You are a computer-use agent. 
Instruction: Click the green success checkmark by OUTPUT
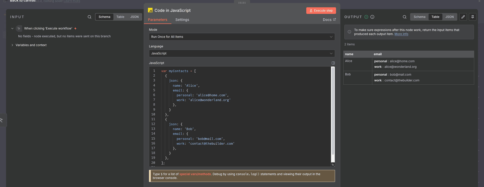click(366, 17)
